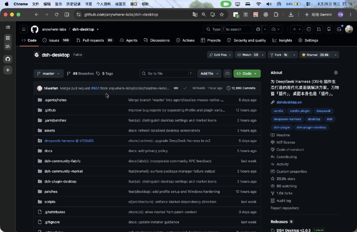
Task: Open the green Code dropdown
Action: pyautogui.click(x=247, y=74)
